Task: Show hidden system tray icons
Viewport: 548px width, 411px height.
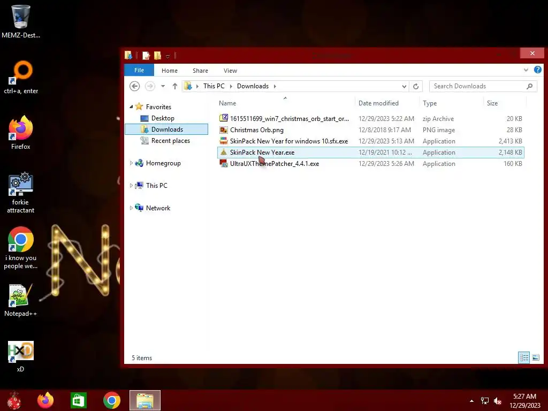Action: tap(471, 401)
